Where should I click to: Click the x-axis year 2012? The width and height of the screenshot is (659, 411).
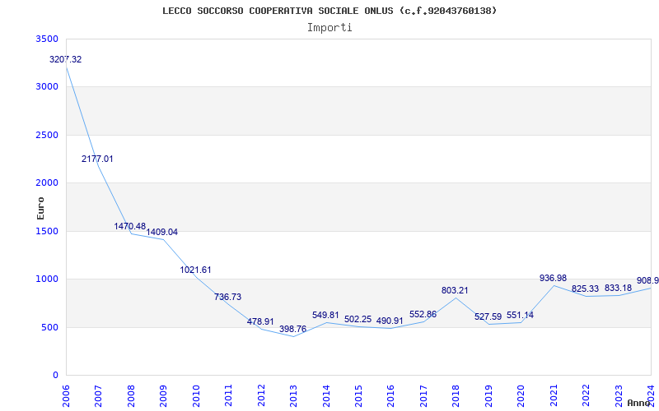261,395
